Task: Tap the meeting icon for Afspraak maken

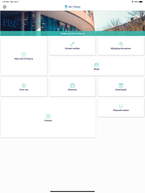Action: [x=121, y=106]
